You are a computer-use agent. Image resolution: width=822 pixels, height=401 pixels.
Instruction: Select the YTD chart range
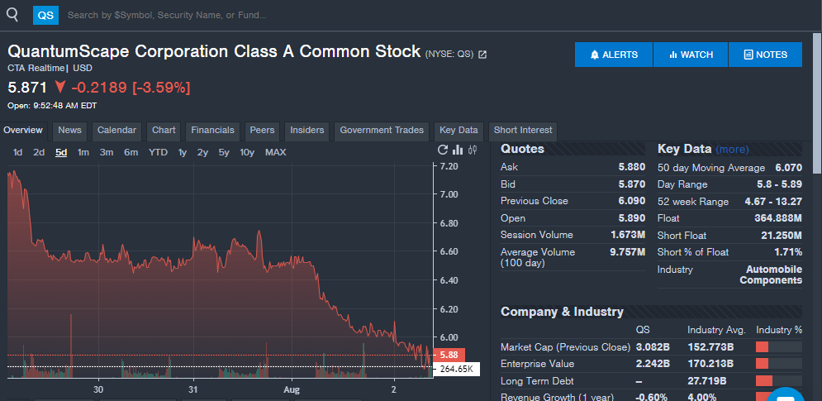point(158,152)
